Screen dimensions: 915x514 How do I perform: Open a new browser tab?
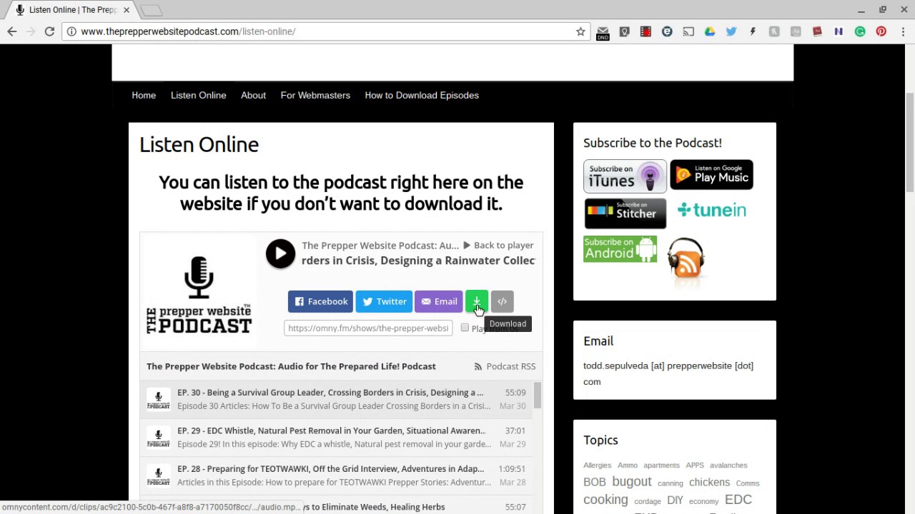click(x=151, y=10)
